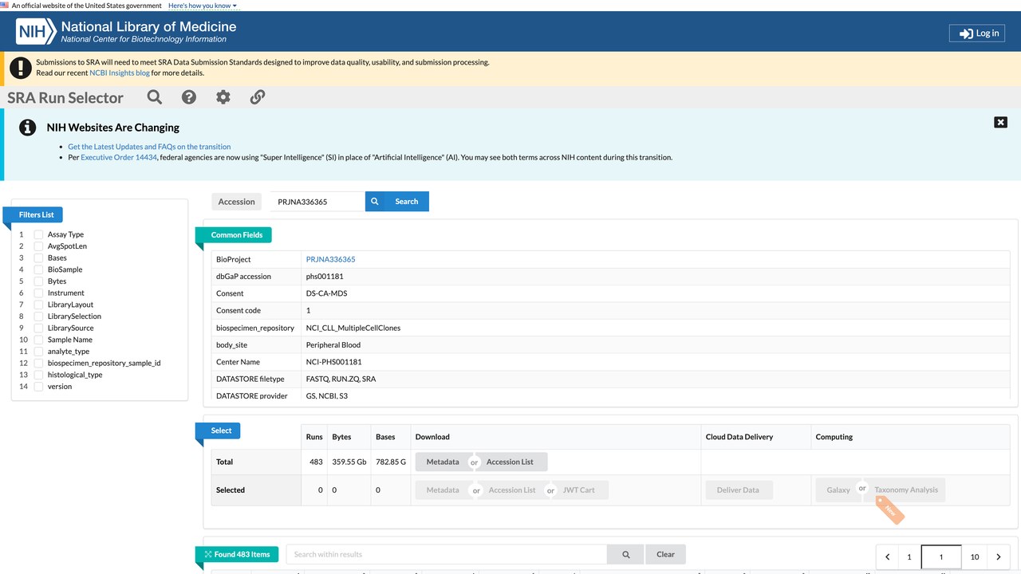
Task: Tick the version filter checkbox
Action: click(38, 387)
